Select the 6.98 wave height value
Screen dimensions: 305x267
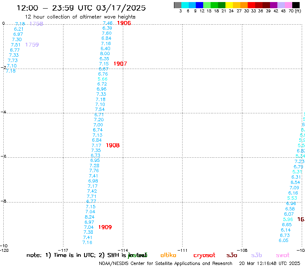[x=93, y=181]
